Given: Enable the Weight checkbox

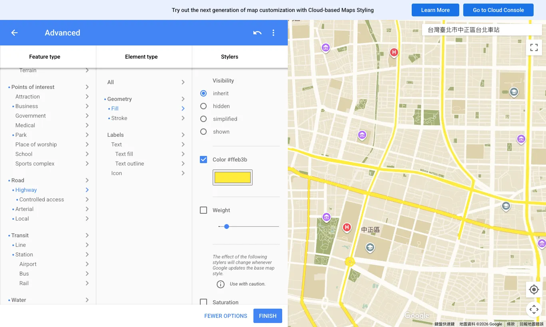Looking at the screenshot, I should 203,210.
